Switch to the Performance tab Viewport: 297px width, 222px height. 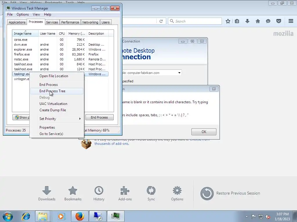tap(70, 22)
